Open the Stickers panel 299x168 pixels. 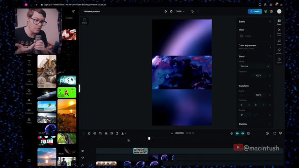(x=29, y=92)
